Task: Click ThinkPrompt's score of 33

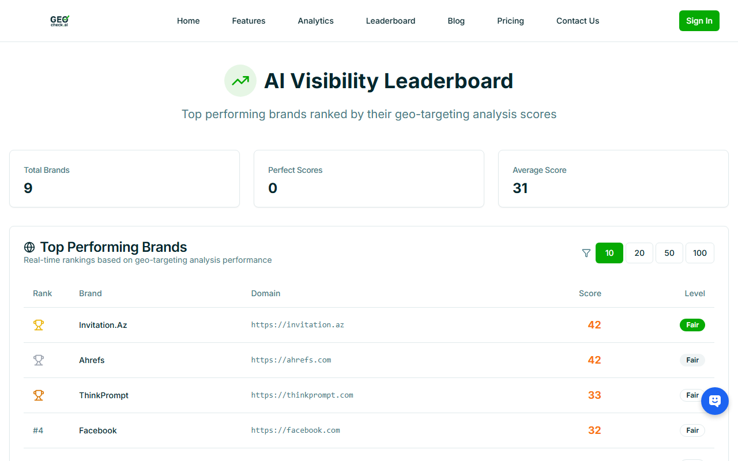Action: 594,395
